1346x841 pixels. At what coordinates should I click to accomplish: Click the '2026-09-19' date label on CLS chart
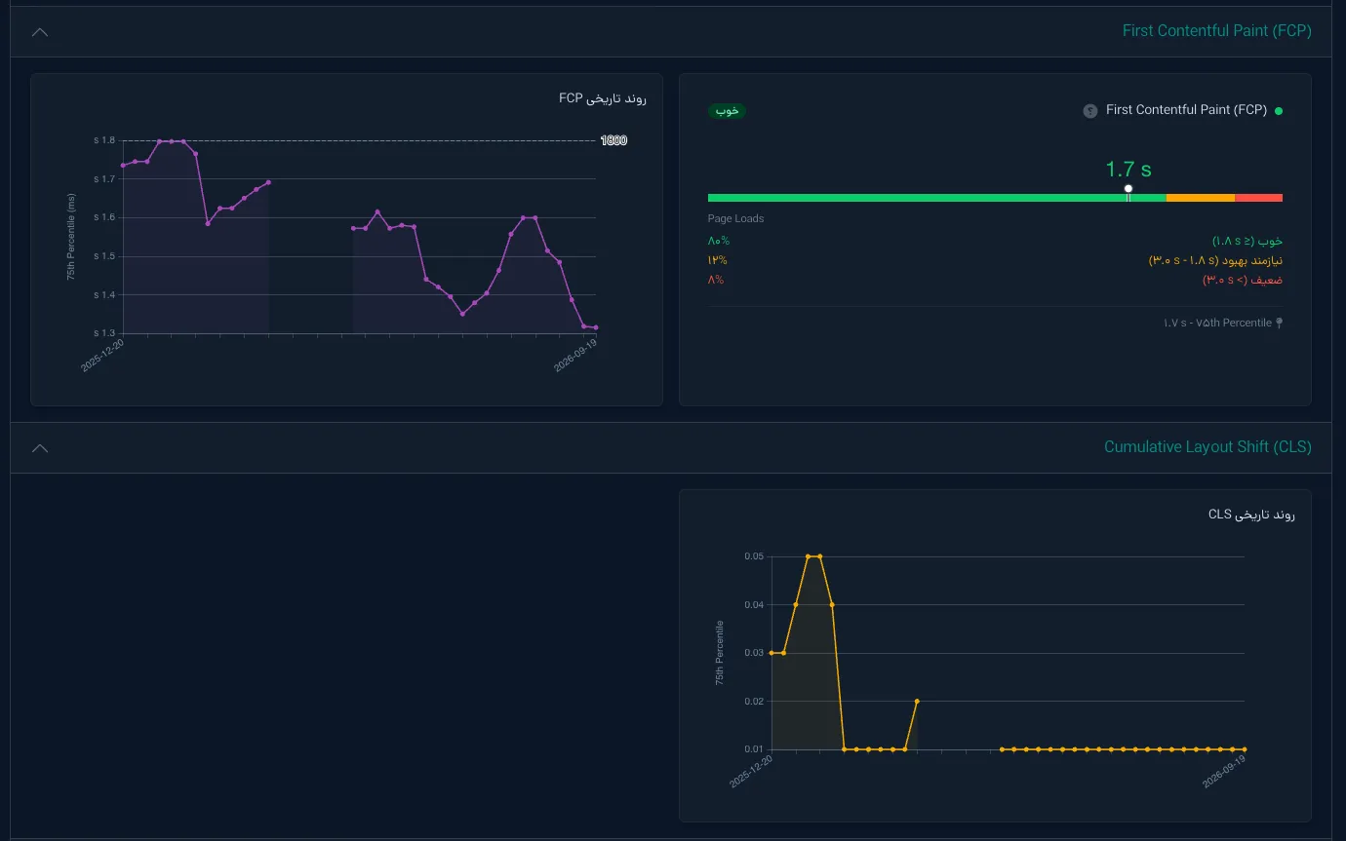[1224, 771]
